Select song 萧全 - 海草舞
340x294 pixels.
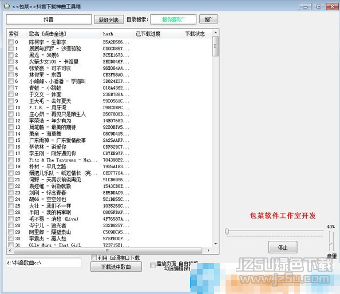click(45, 134)
